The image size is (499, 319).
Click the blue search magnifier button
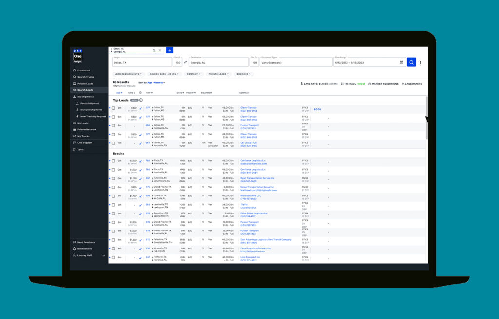click(x=411, y=62)
